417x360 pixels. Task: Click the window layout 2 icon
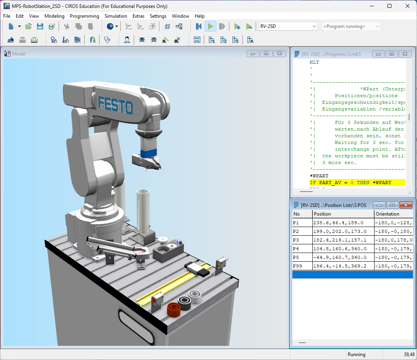point(224,40)
